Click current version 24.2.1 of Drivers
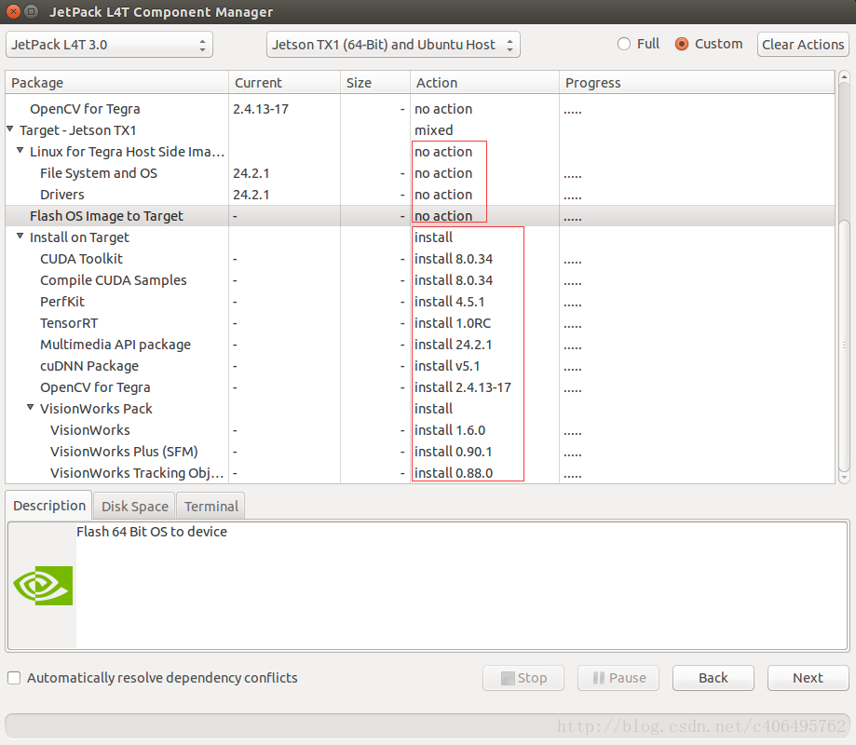 click(251, 195)
